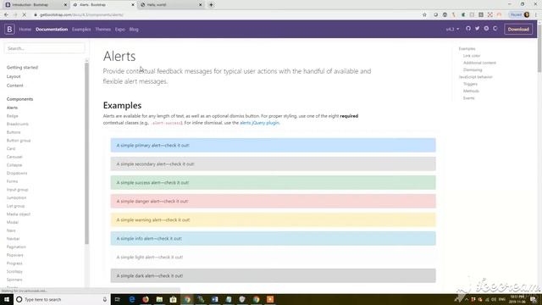The height and width of the screenshot is (305, 542).
Task: Follow the alerts jQuery plugin link
Action: 259,123
